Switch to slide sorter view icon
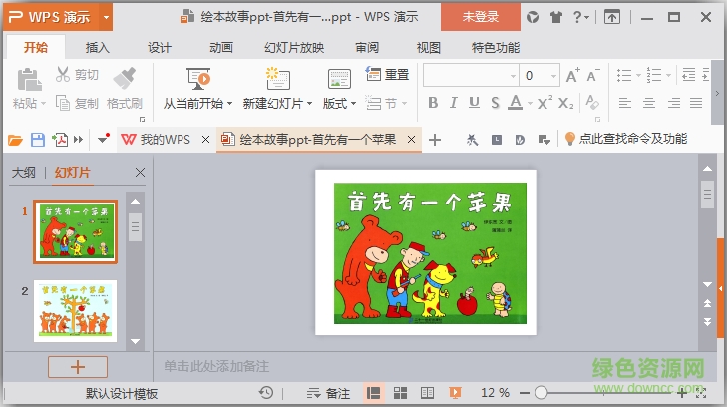Viewport: 727px width, 407px height. [400, 393]
